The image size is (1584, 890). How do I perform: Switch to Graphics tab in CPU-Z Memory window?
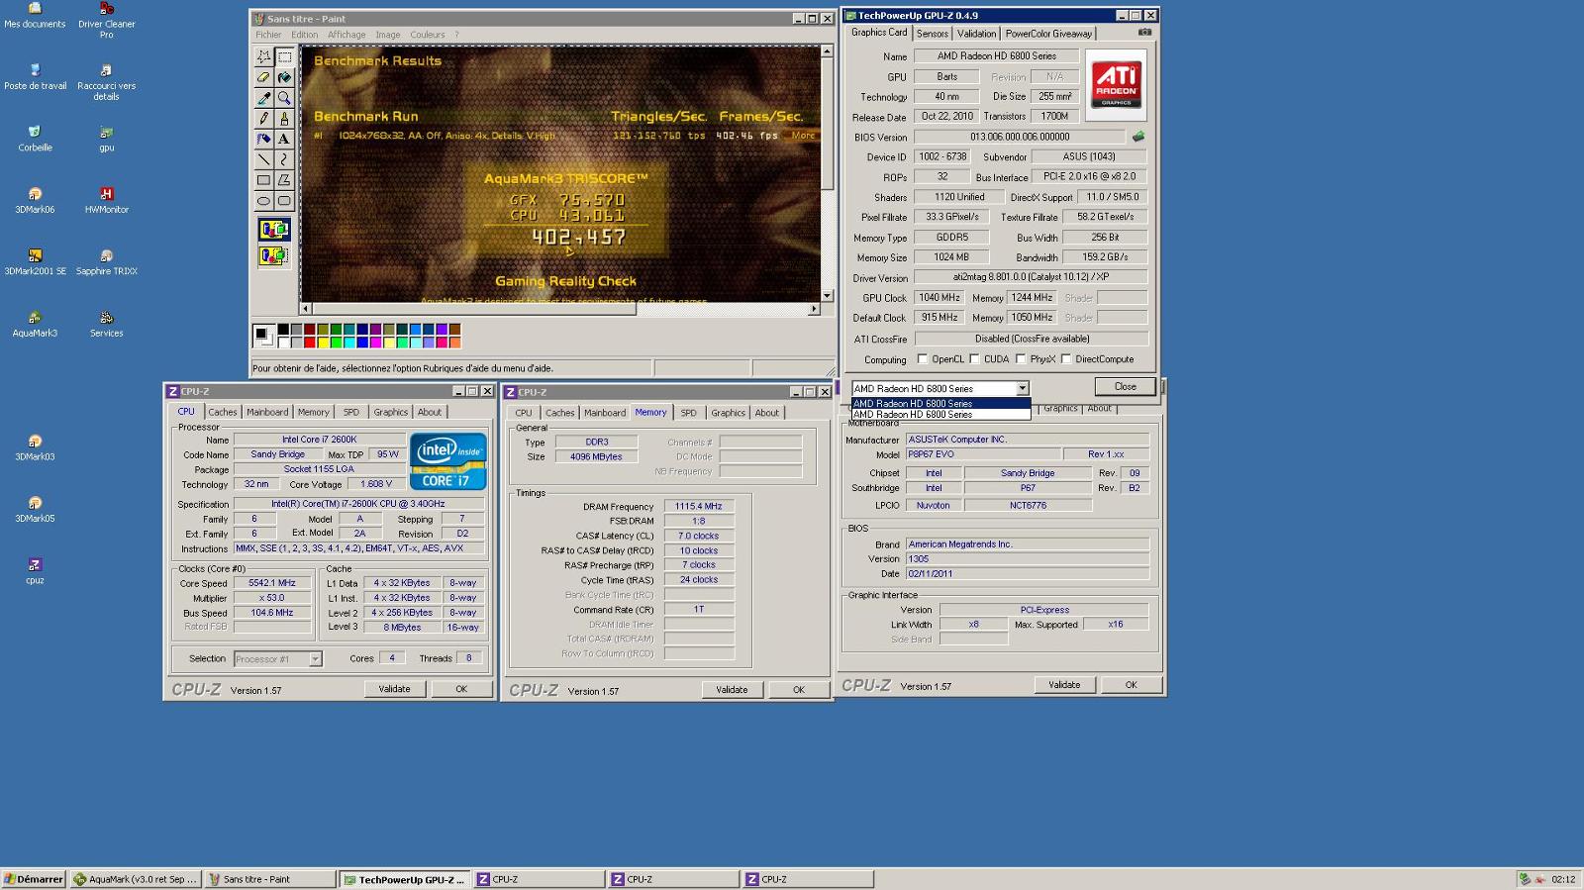pyautogui.click(x=728, y=413)
